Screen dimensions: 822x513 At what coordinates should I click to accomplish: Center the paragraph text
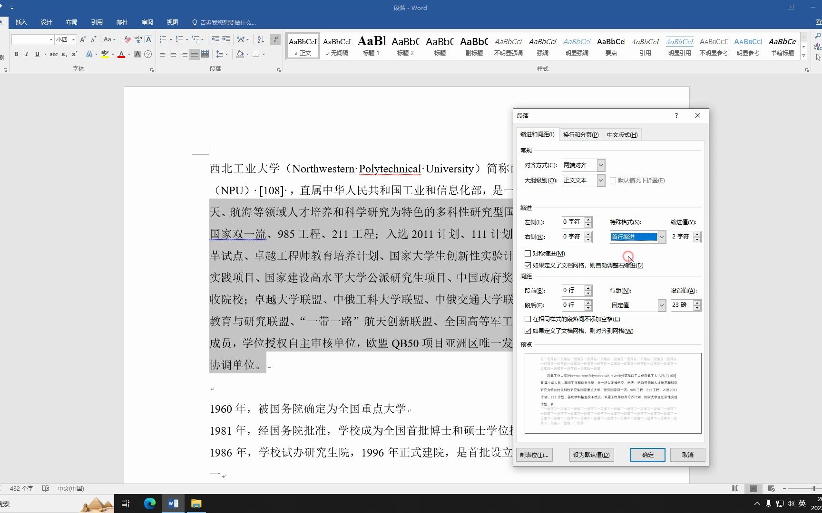(174, 54)
